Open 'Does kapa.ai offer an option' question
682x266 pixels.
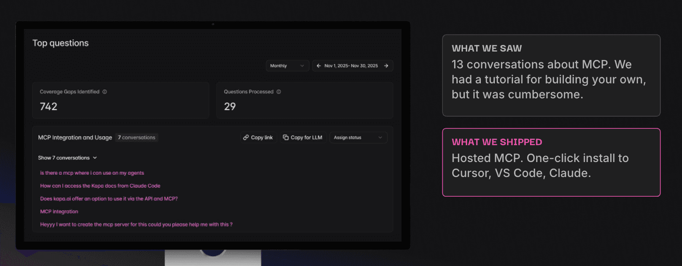pos(109,199)
